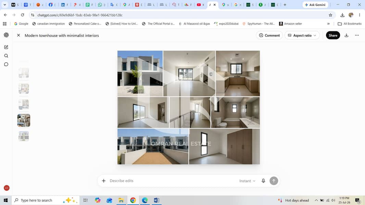Start a new chat with the compose icon
Screen dimensions: 365x205
click(x=6, y=47)
